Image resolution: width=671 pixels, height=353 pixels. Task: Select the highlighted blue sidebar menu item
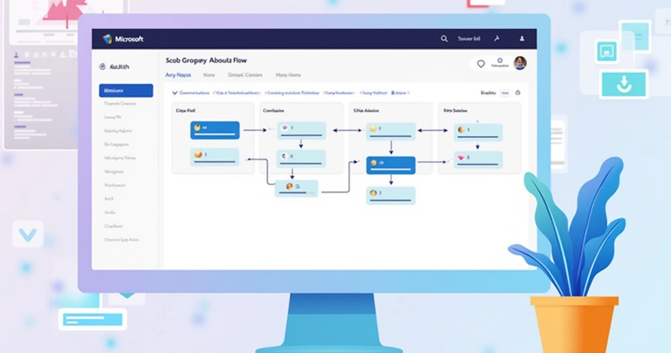pos(126,90)
